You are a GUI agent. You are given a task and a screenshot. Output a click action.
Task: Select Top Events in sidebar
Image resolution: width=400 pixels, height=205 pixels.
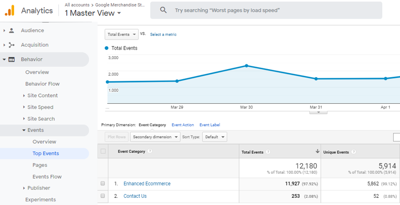coord(45,154)
